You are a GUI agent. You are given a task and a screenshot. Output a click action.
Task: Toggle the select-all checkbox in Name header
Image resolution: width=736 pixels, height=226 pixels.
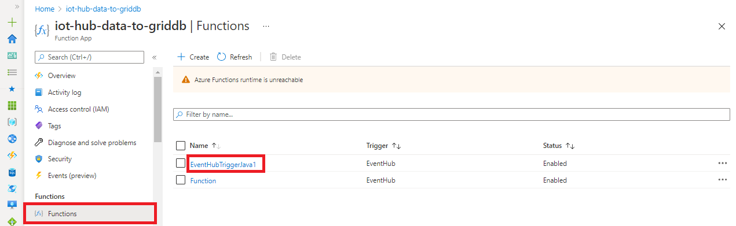coord(180,146)
